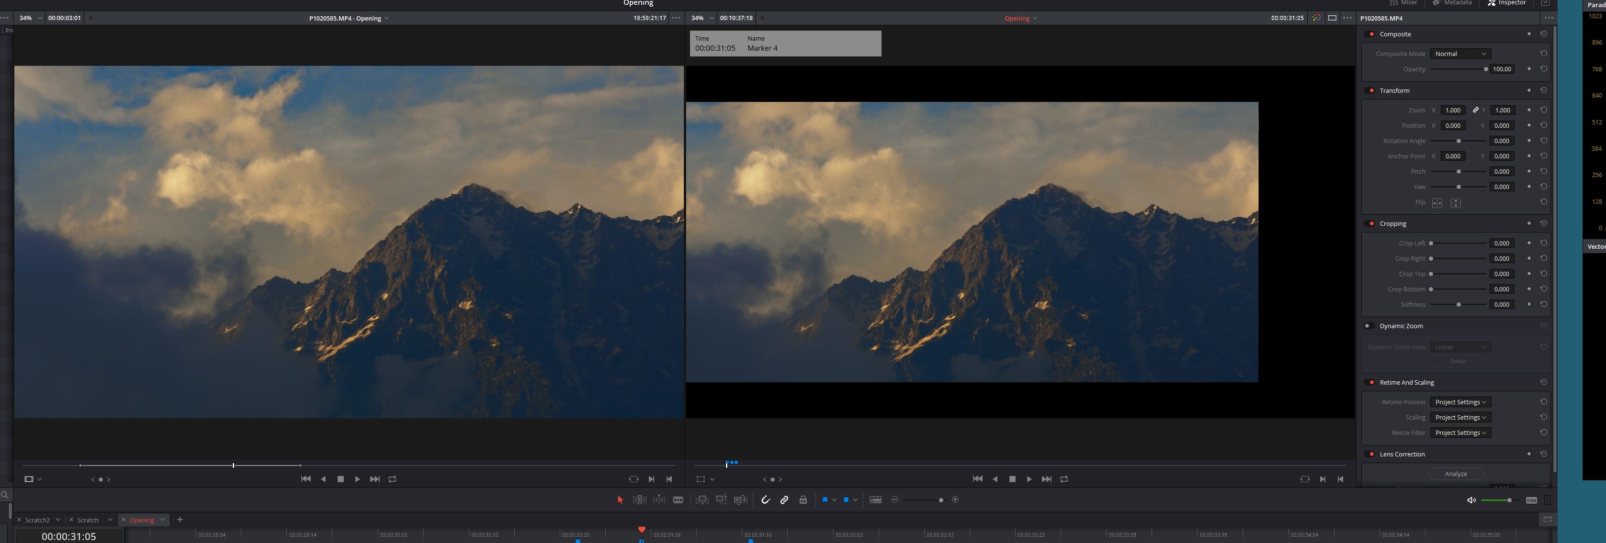Go to first frame in the source viewer

coord(305,479)
